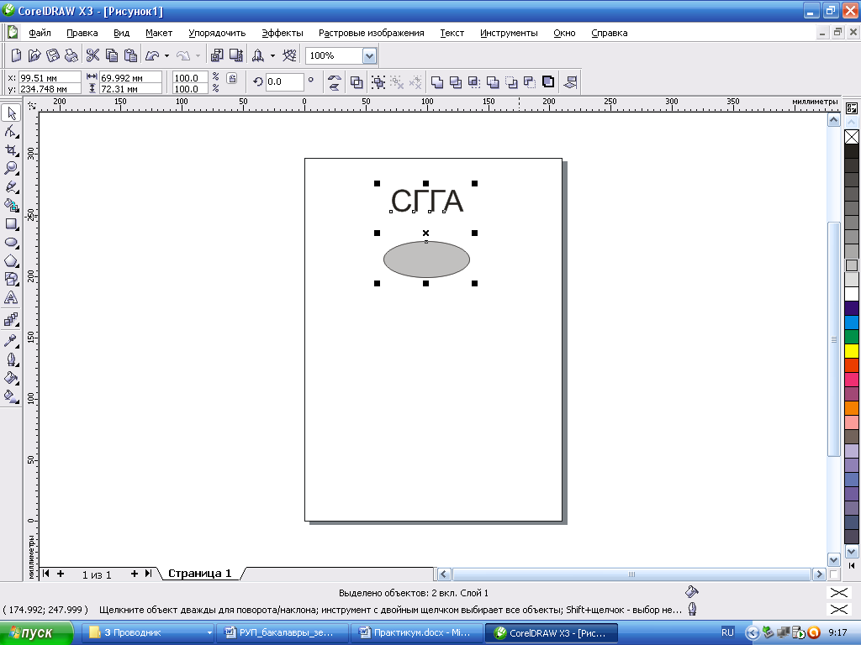Viewport: 861px width, 645px height.
Task: Open the Упорядочить menu
Action: (x=217, y=33)
